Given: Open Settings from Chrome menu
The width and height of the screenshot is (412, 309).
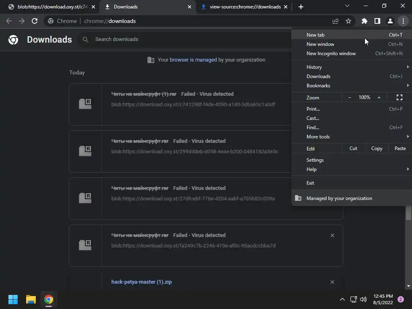Looking at the screenshot, I should 352,160.
